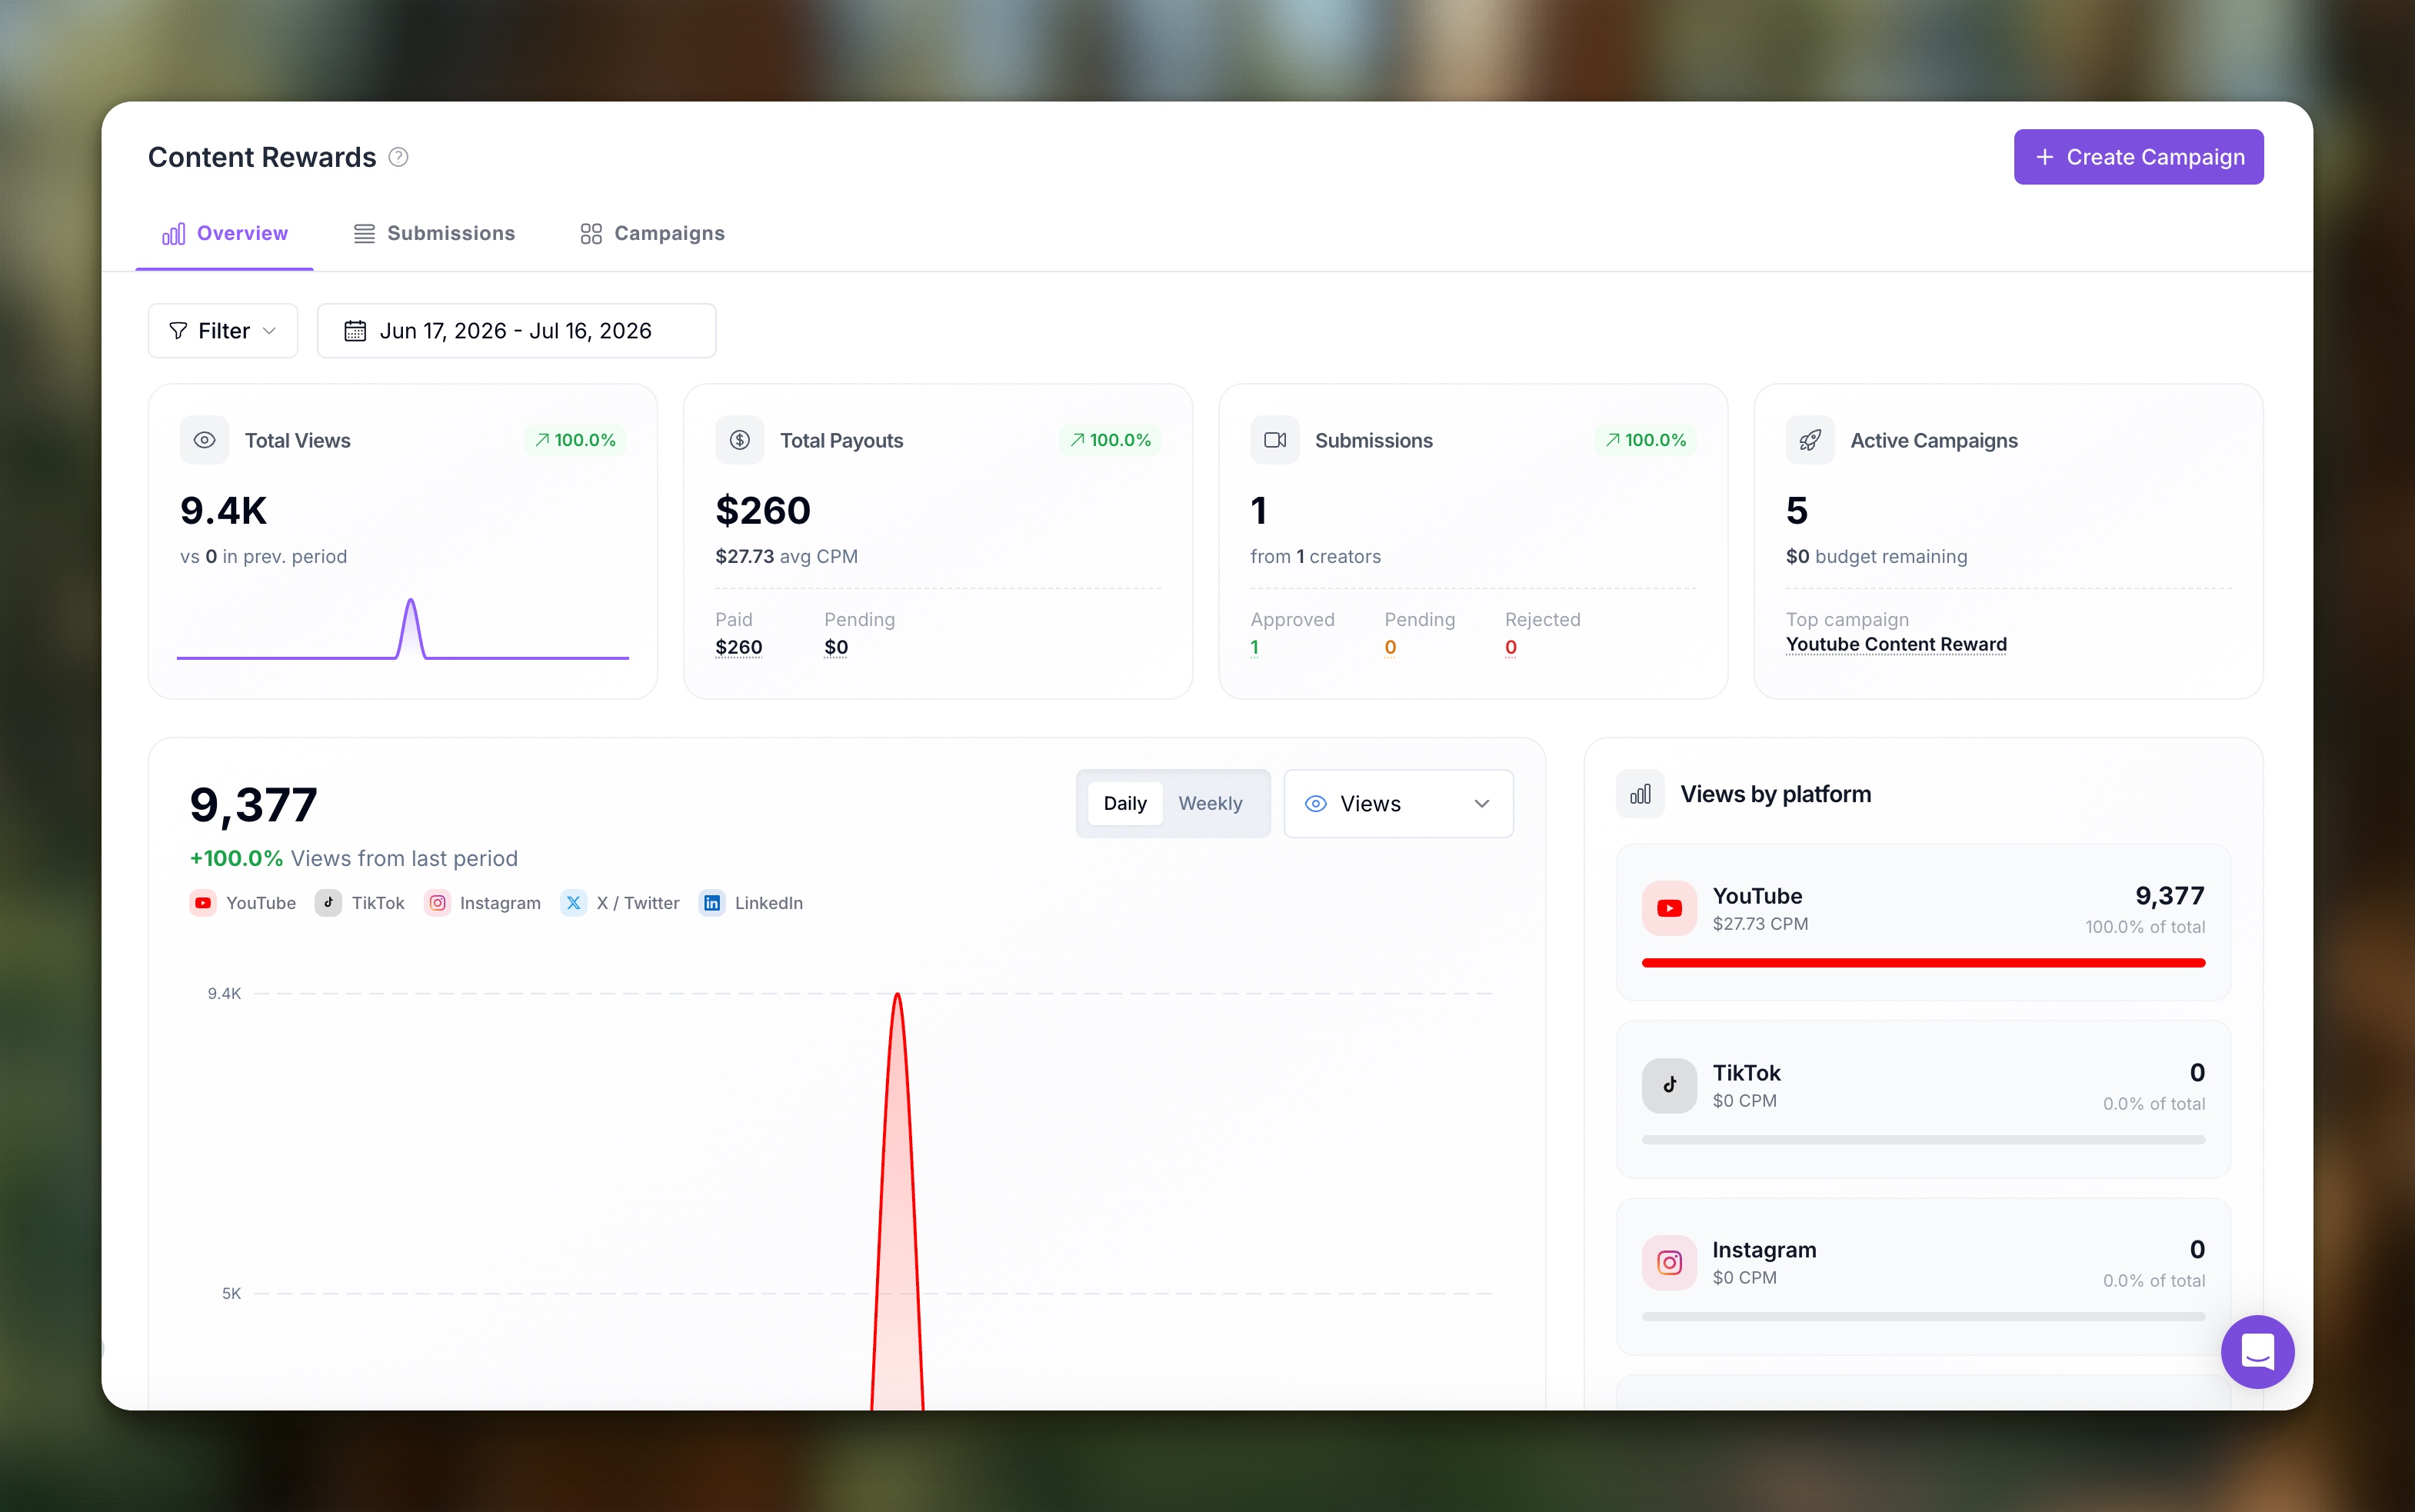Click the help icon beside Content Rewards
2415x1512 pixels.
[398, 157]
